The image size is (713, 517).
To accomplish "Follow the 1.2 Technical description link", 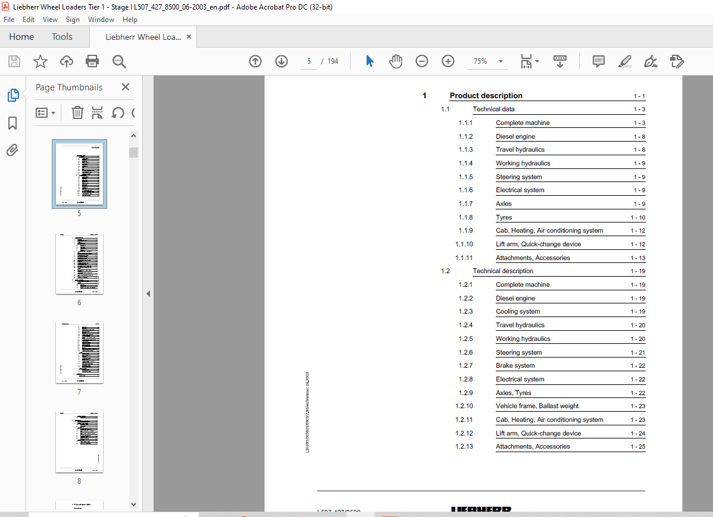I will (503, 271).
